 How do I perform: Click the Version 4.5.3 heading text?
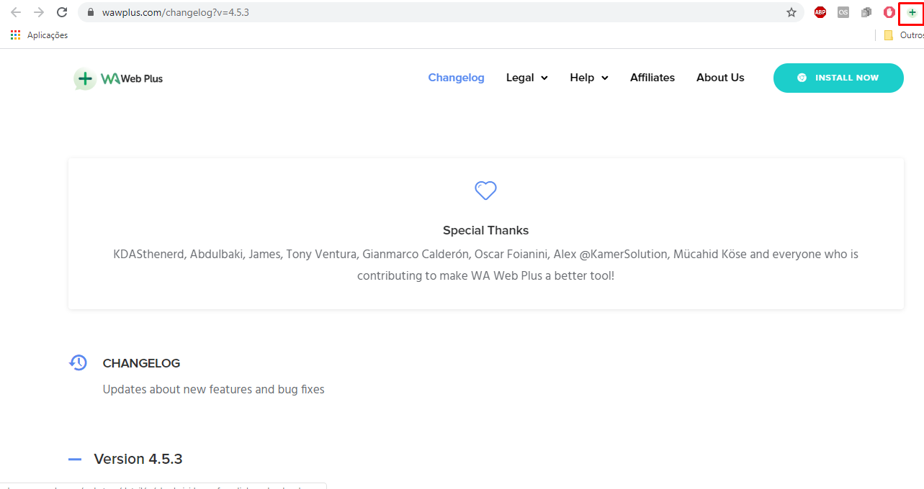[138, 459]
